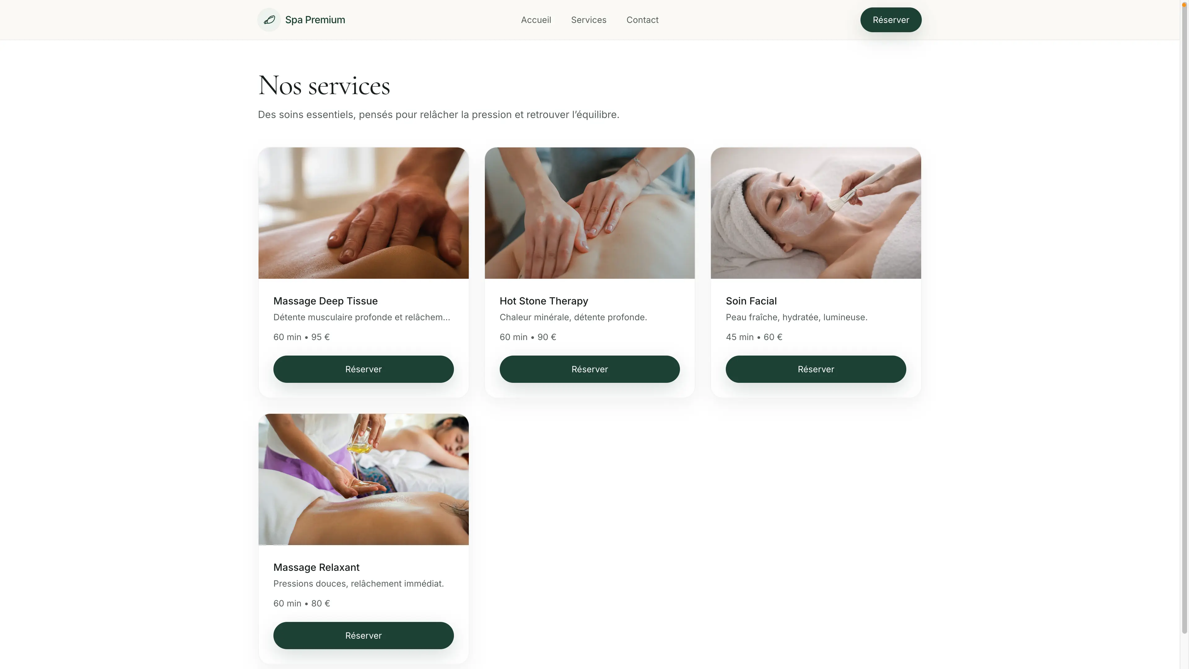Reserve the Soin Facial service

click(x=816, y=369)
